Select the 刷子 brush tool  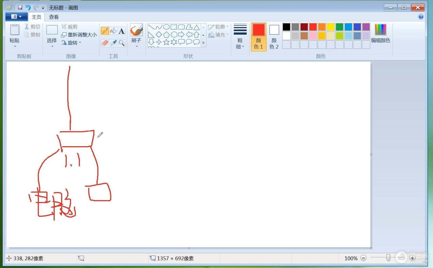point(136,30)
